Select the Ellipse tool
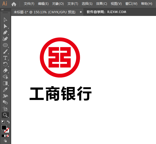This screenshot has width=156, height=144. pos(5,45)
